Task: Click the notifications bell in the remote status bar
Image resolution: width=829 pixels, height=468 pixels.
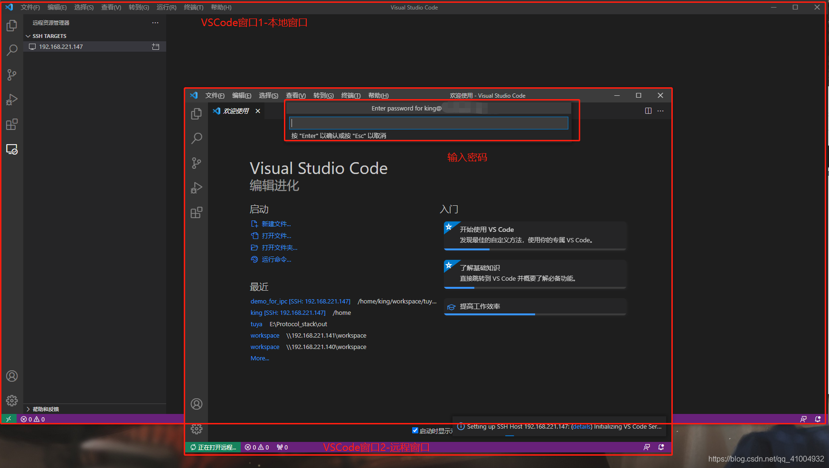Action: 660,447
